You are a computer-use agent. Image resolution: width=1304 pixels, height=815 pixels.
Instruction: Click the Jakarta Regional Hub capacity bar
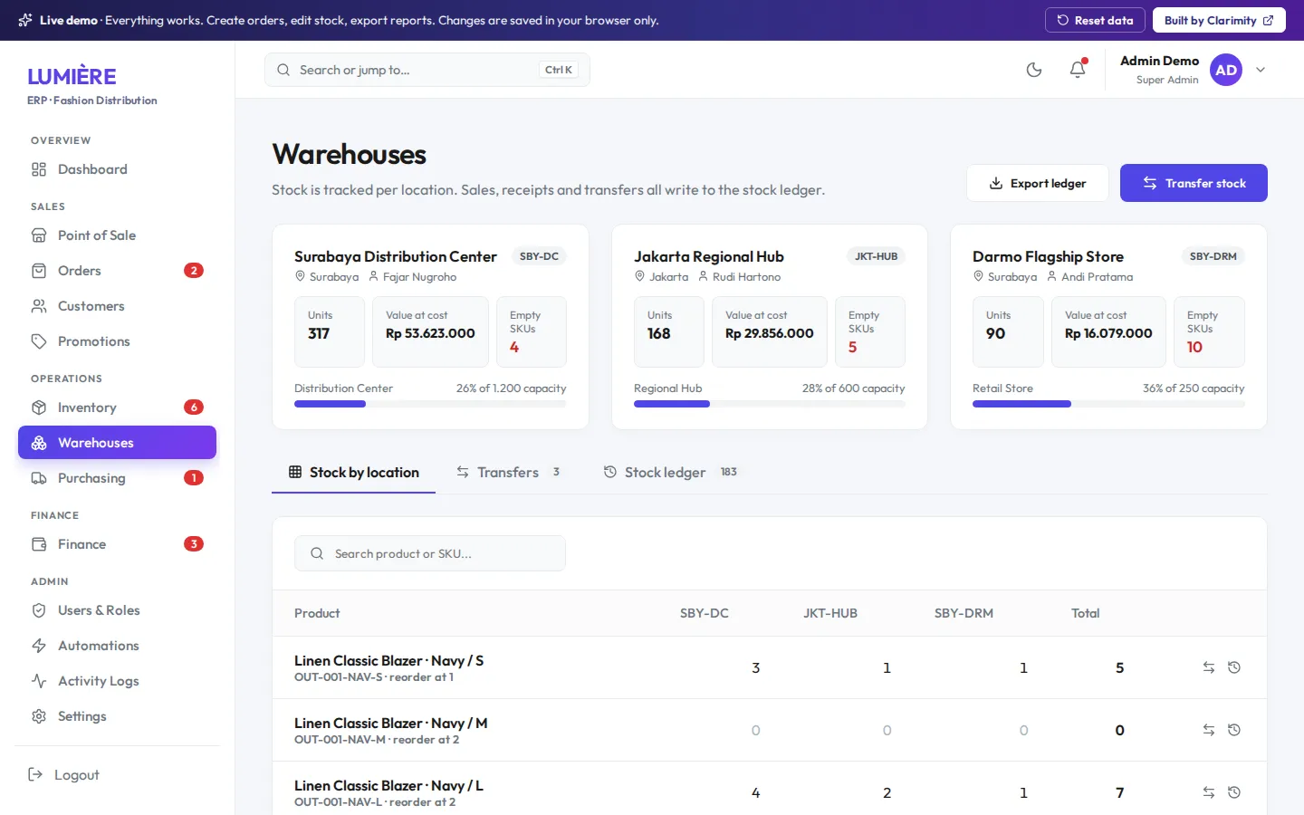pyautogui.click(x=770, y=404)
